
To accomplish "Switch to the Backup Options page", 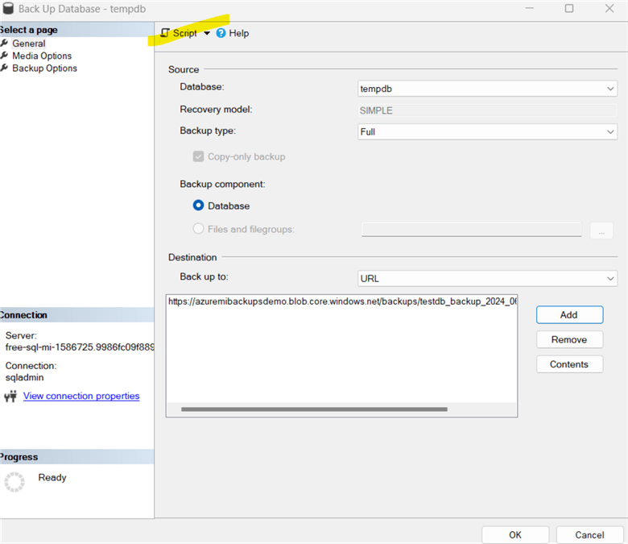I will point(44,69).
